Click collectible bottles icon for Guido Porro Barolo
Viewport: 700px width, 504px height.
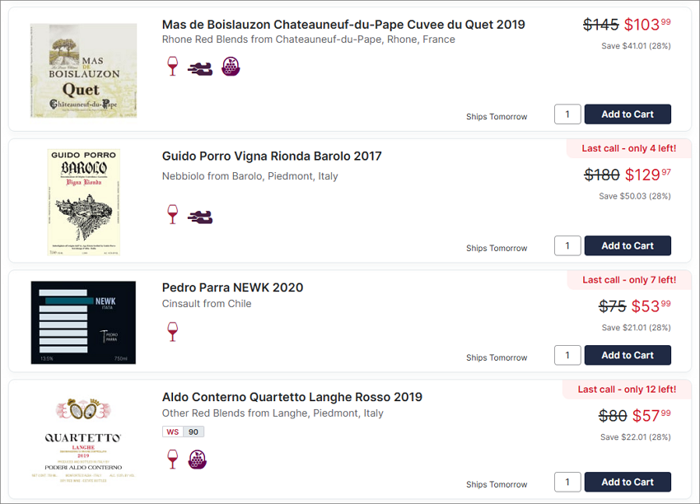click(x=200, y=217)
